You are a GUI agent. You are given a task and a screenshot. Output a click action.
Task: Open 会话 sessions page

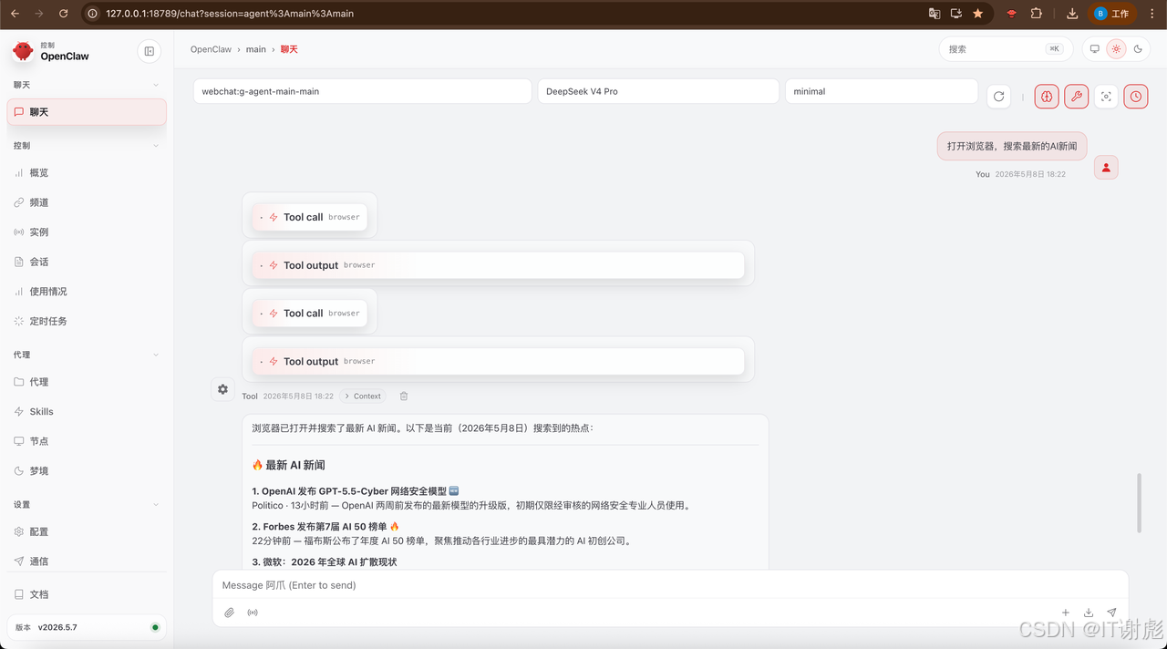pos(87,262)
